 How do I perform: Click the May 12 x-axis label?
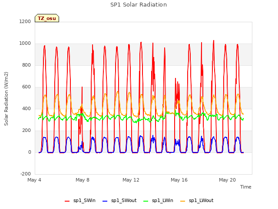click(x=131, y=180)
